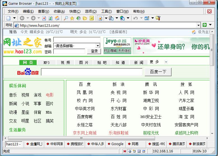Click the 帐号 account input field
The height and width of the screenshot is (156, 218).
coord(77,40)
